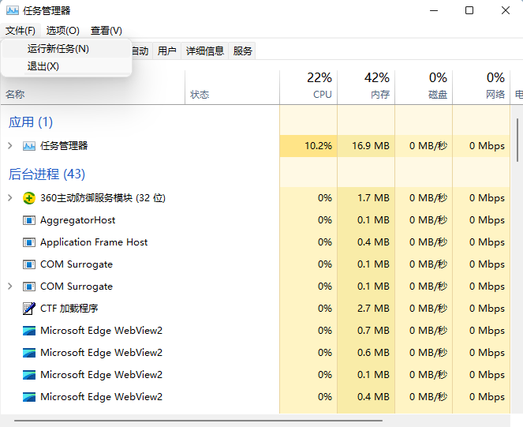Click the 2.7 MB memory cell
This screenshot has width=523, height=427.
[x=366, y=309]
